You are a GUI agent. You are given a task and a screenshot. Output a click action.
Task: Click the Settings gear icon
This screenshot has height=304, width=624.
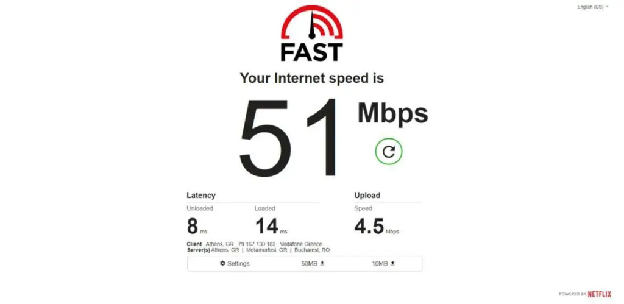click(x=222, y=263)
